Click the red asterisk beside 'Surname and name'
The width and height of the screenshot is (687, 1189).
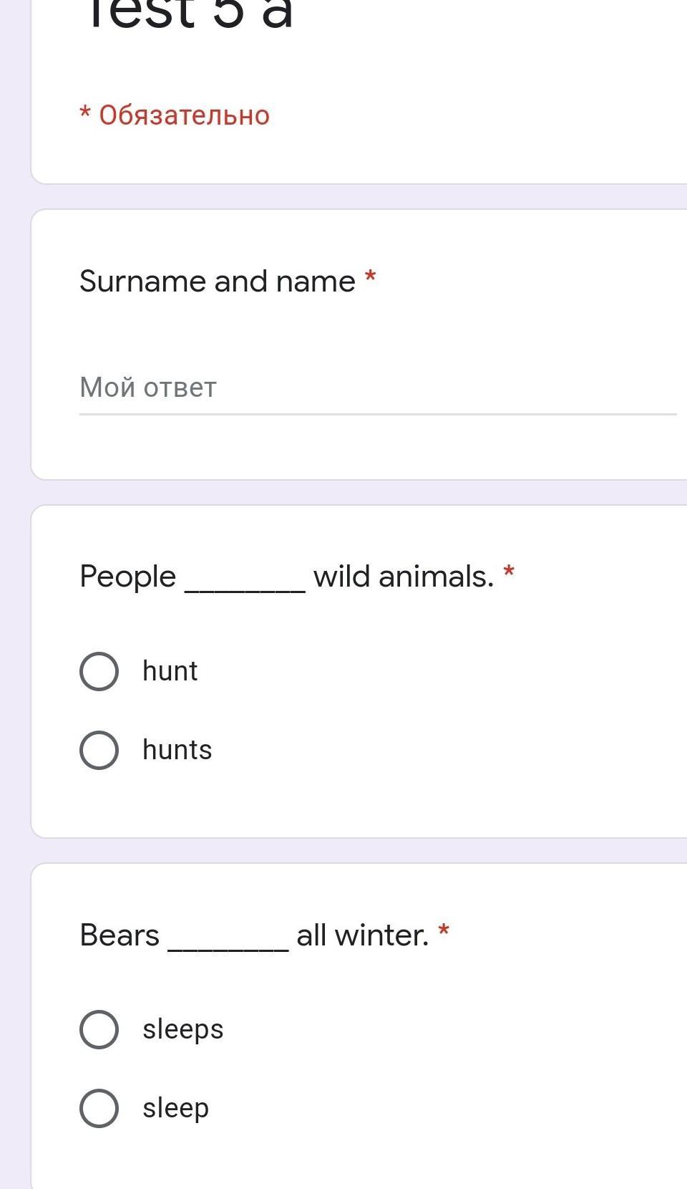(x=371, y=276)
